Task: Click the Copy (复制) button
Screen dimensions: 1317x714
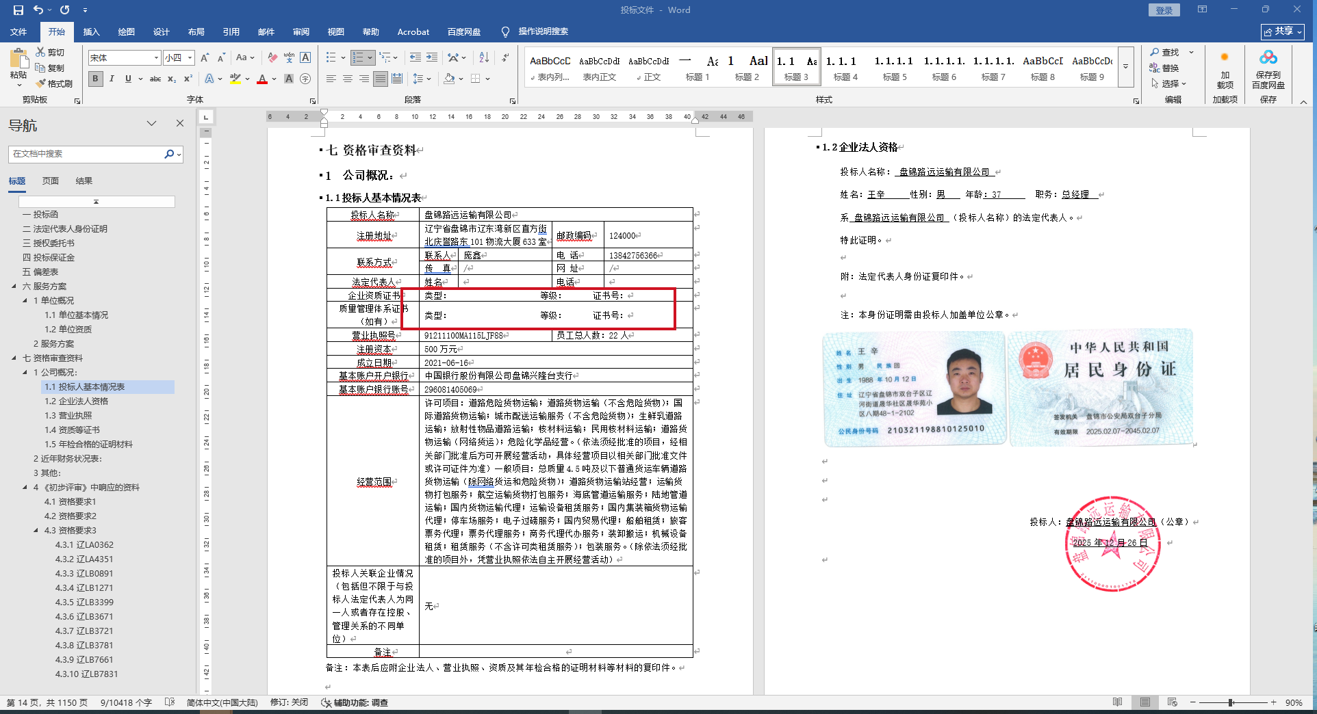Action: coord(49,68)
